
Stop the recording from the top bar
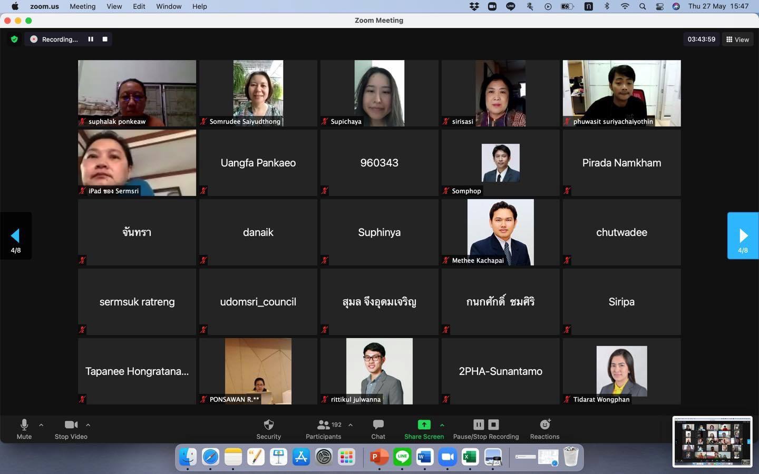click(x=105, y=39)
